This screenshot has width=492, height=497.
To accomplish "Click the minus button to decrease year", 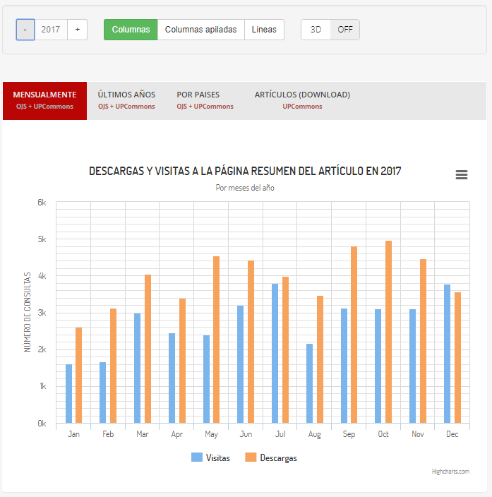I will pyautogui.click(x=25, y=30).
